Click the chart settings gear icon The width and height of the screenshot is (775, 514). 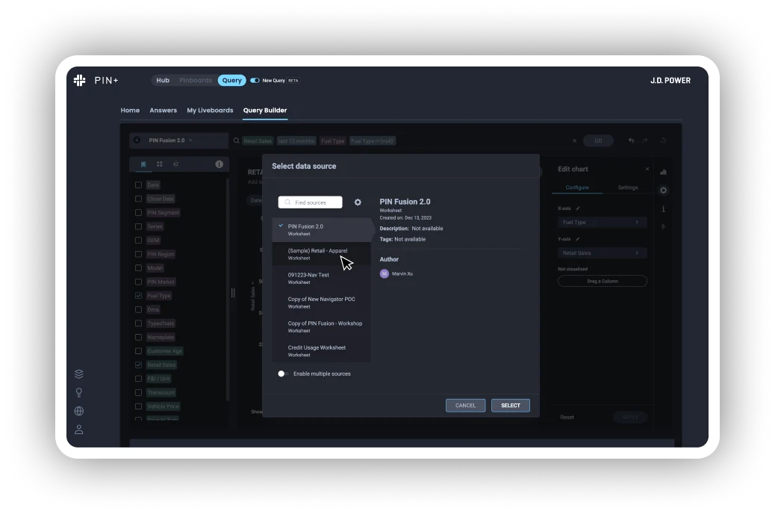[663, 190]
